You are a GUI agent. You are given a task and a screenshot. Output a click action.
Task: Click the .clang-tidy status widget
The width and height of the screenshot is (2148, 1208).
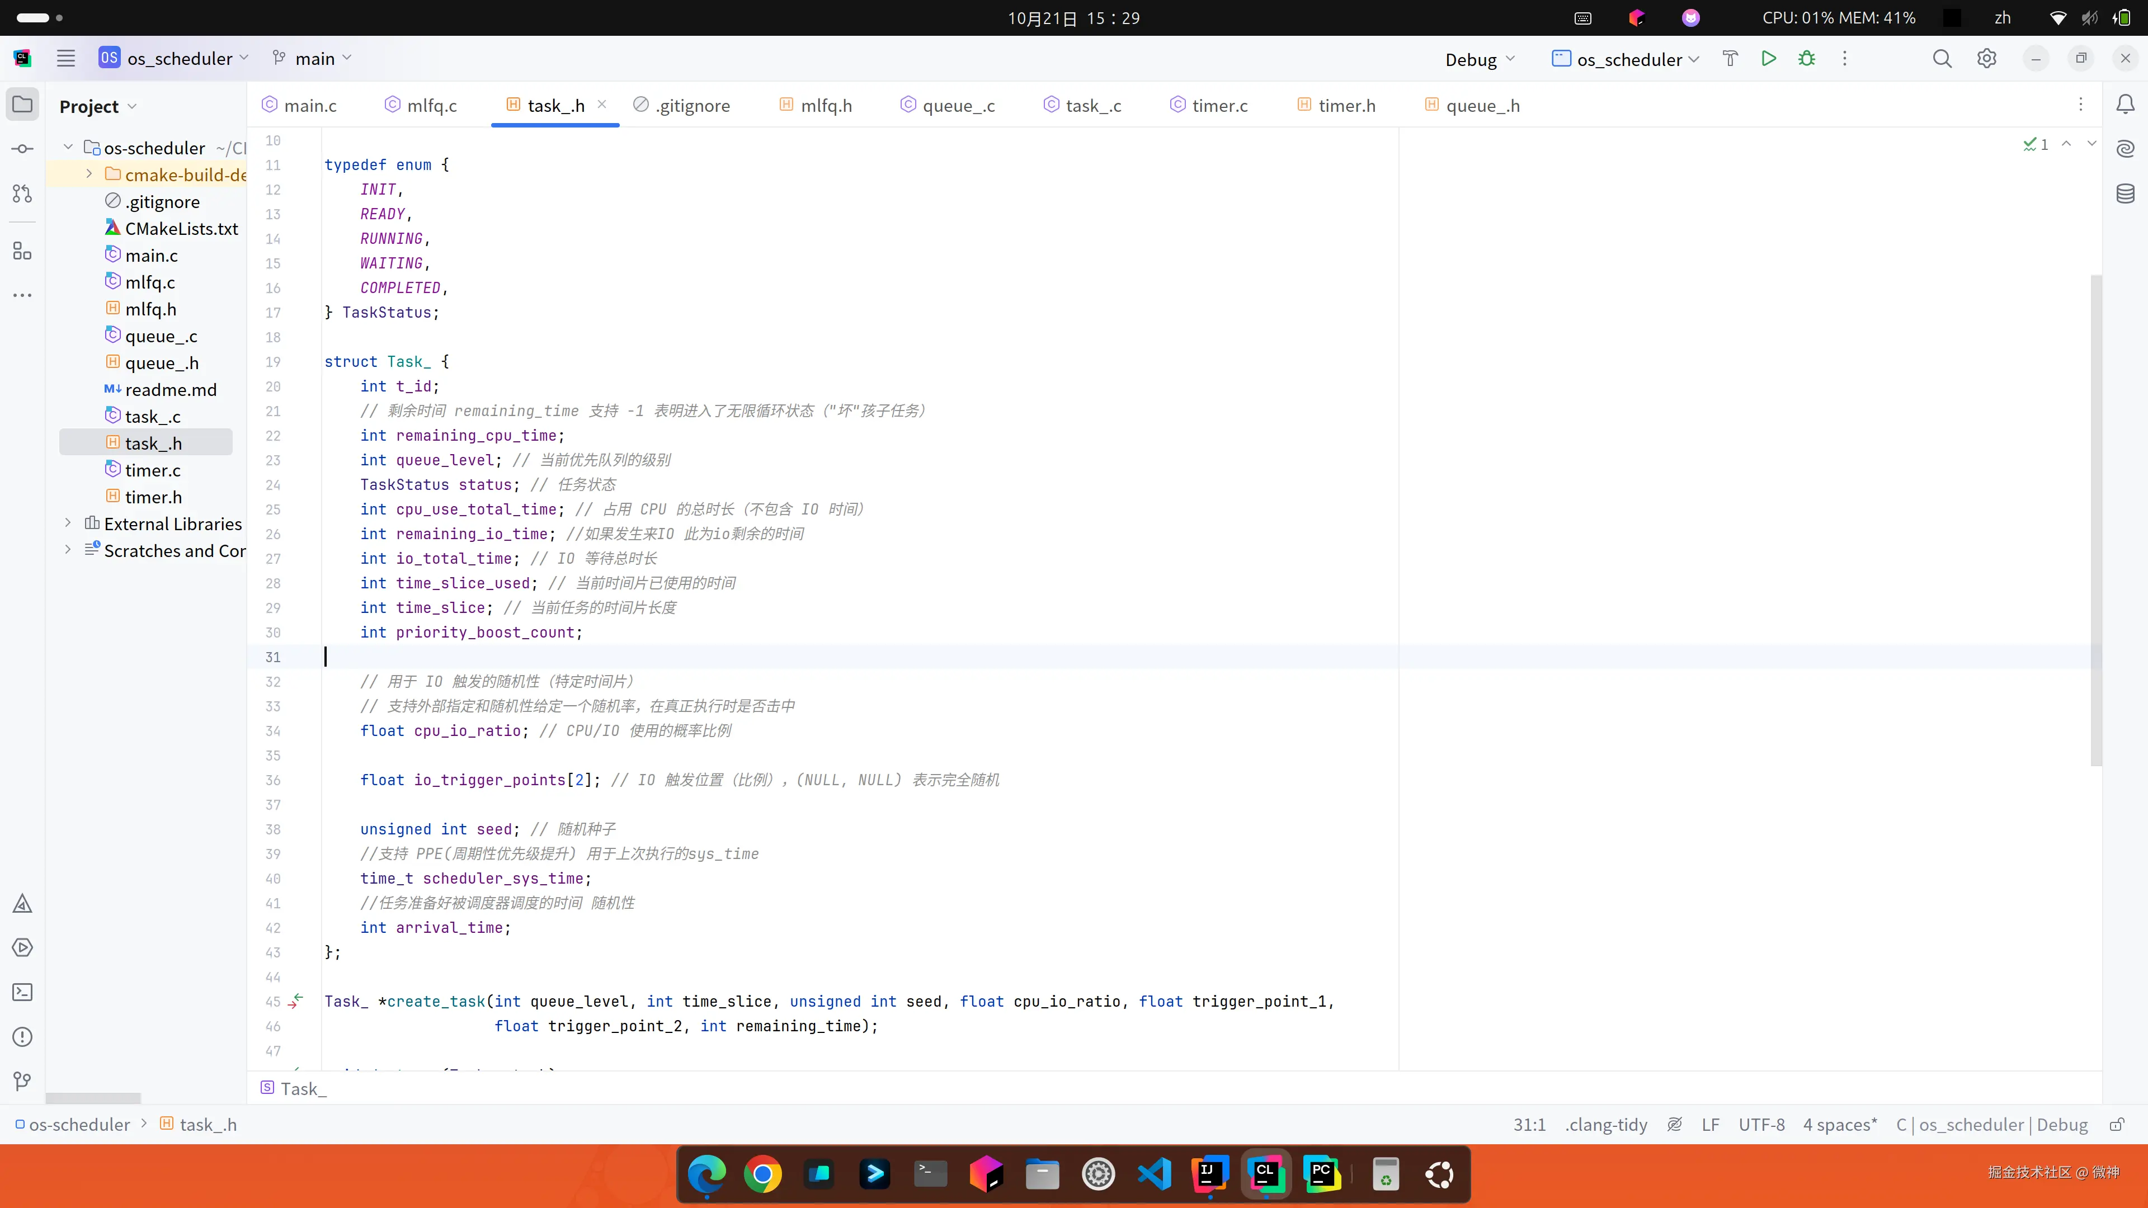(x=1605, y=1125)
